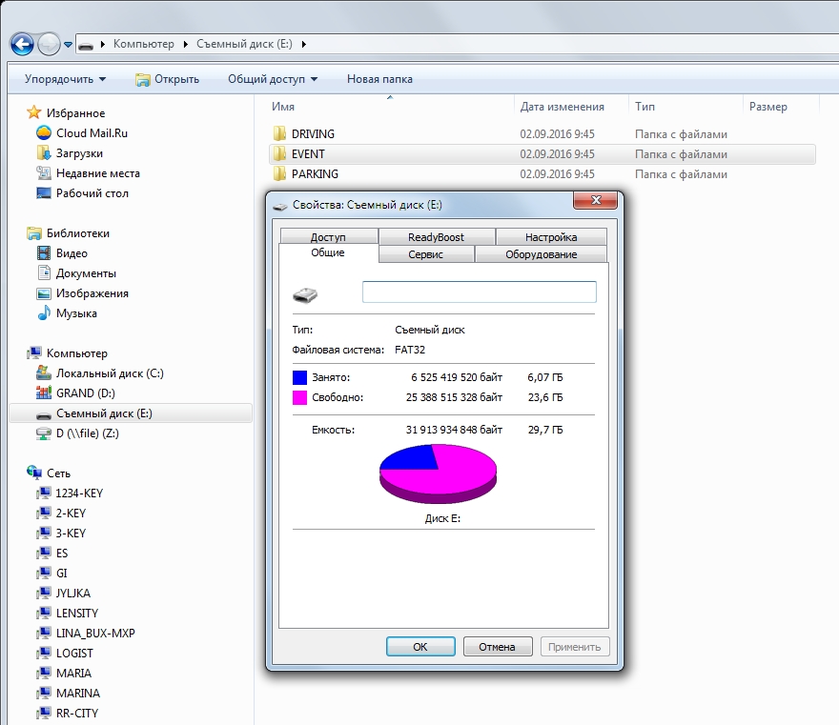Click the Отмена button
The height and width of the screenshot is (725, 839).
pos(497,647)
